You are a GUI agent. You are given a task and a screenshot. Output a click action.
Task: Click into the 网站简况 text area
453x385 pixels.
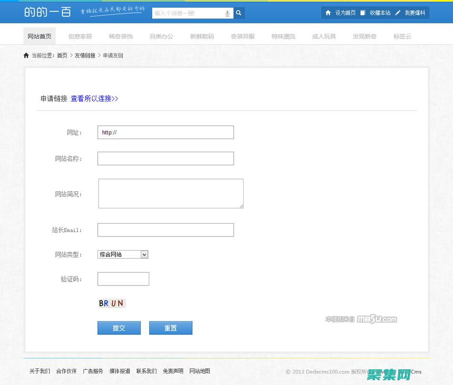[171, 194]
